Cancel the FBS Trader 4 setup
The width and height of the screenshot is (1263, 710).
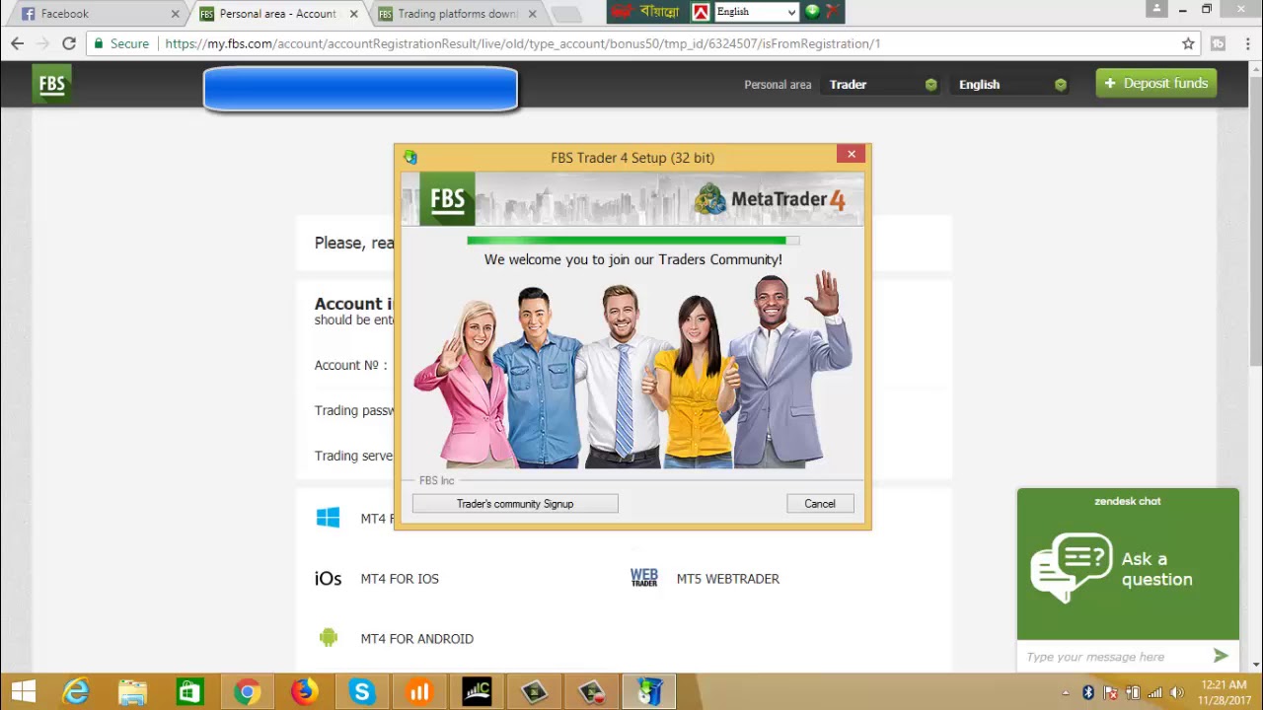pyautogui.click(x=820, y=504)
